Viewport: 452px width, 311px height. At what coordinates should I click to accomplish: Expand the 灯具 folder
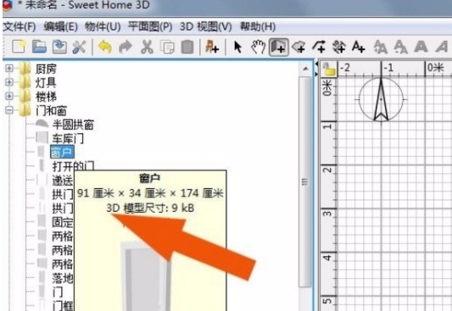9,82
